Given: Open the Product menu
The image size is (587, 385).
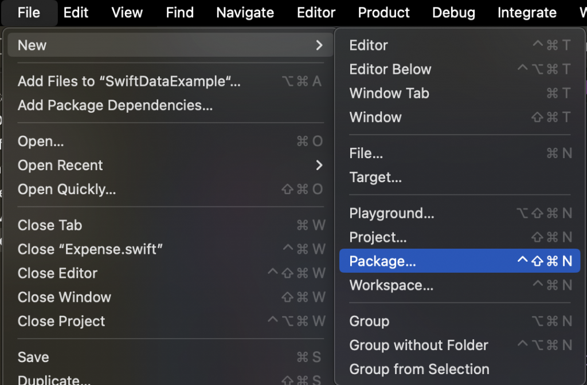Looking at the screenshot, I should pyautogui.click(x=383, y=13).
